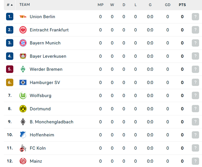202x167 pixels.
Task: Open the Hoffenheim team page link
Action: pyautogui.click(x=42, y=135)
